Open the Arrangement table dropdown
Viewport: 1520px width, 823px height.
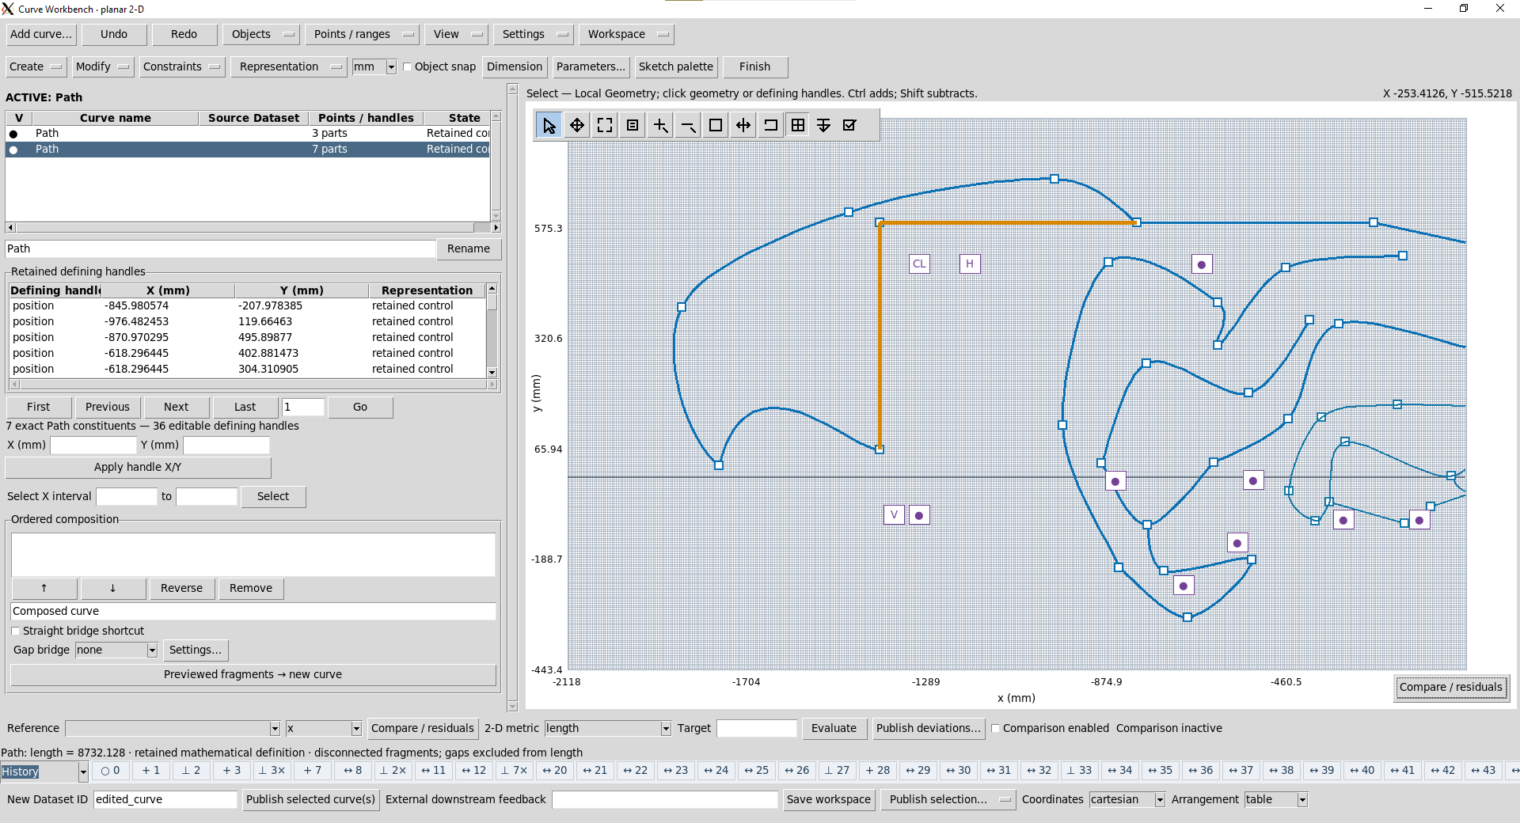[1302, 800]
